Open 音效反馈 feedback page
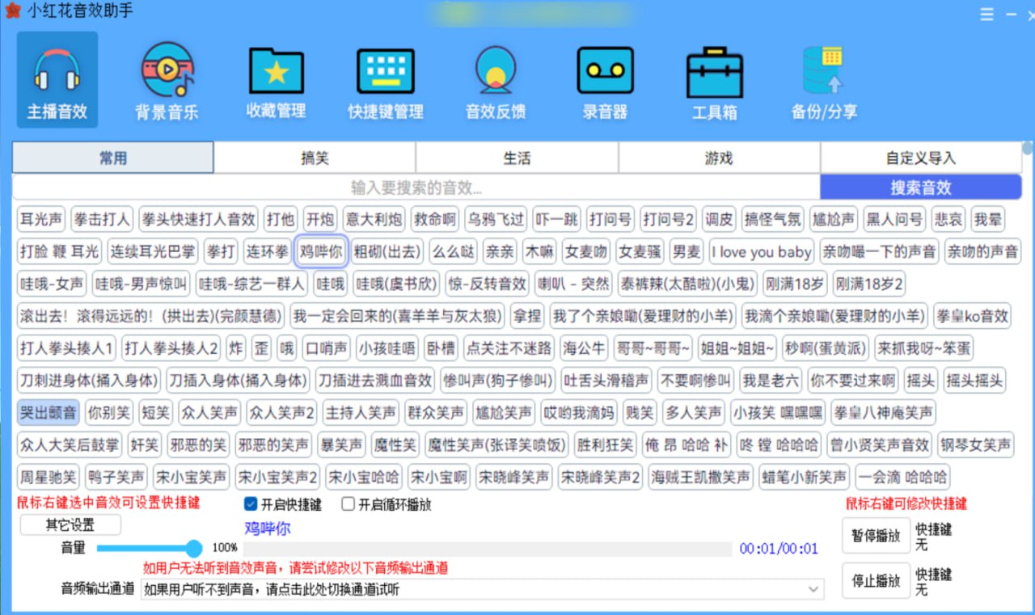 tap(495, 79)
